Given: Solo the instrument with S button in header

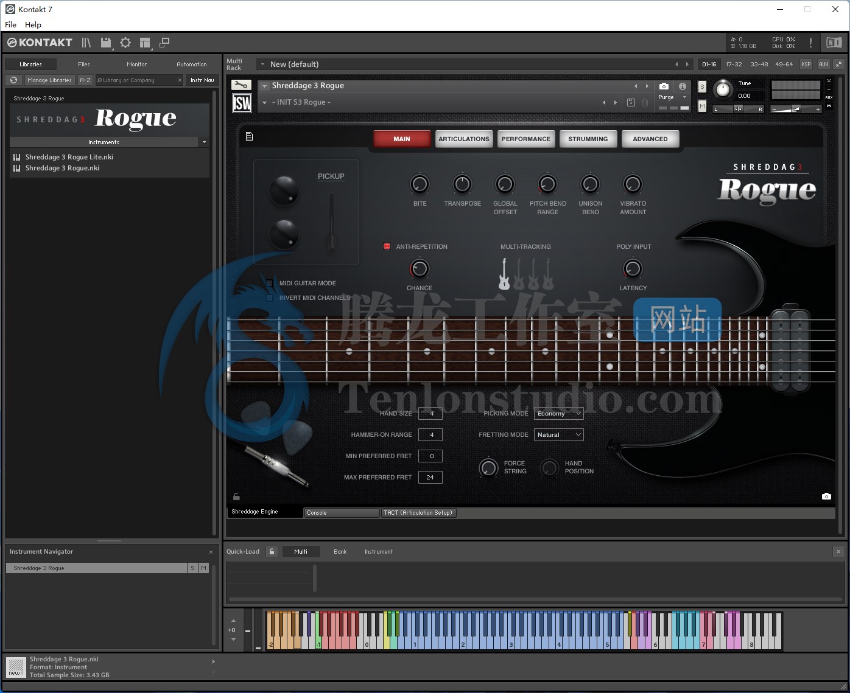Looking at the screenshot, I should pyautogui.click(x=702, y=87).
